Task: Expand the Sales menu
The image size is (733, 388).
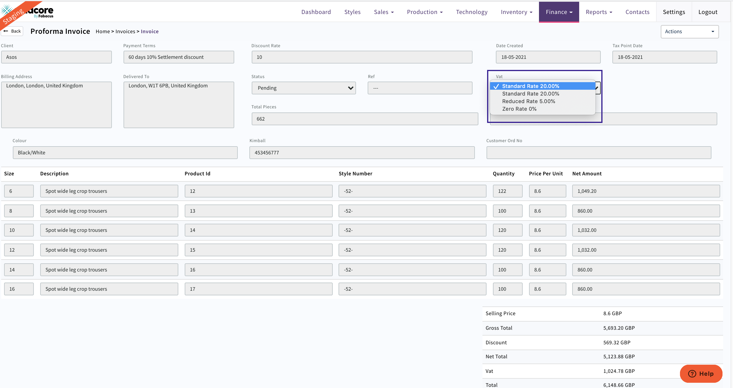Action: click(x=384, y=12)
